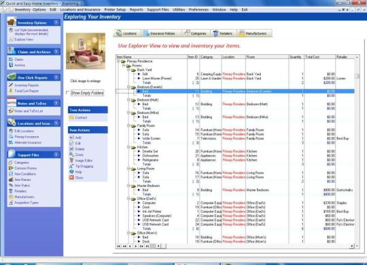Click the Item Status icon
Viewport: 367px width, 265px height.
tap(11, 186)
